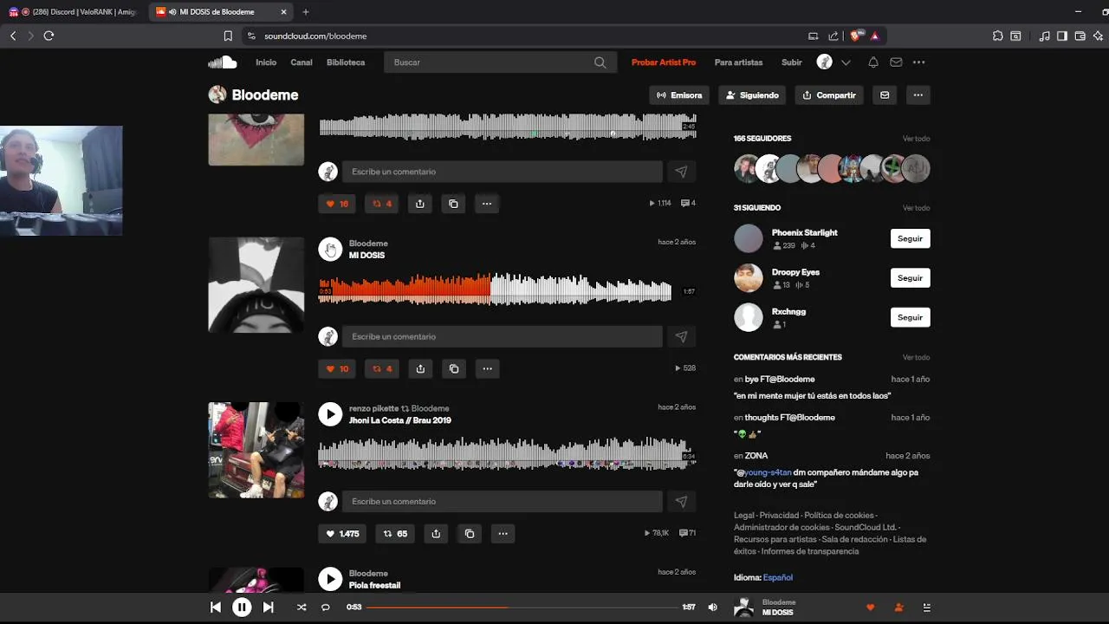
Task: View all 166 seguidores
Action: pos(916,139)
